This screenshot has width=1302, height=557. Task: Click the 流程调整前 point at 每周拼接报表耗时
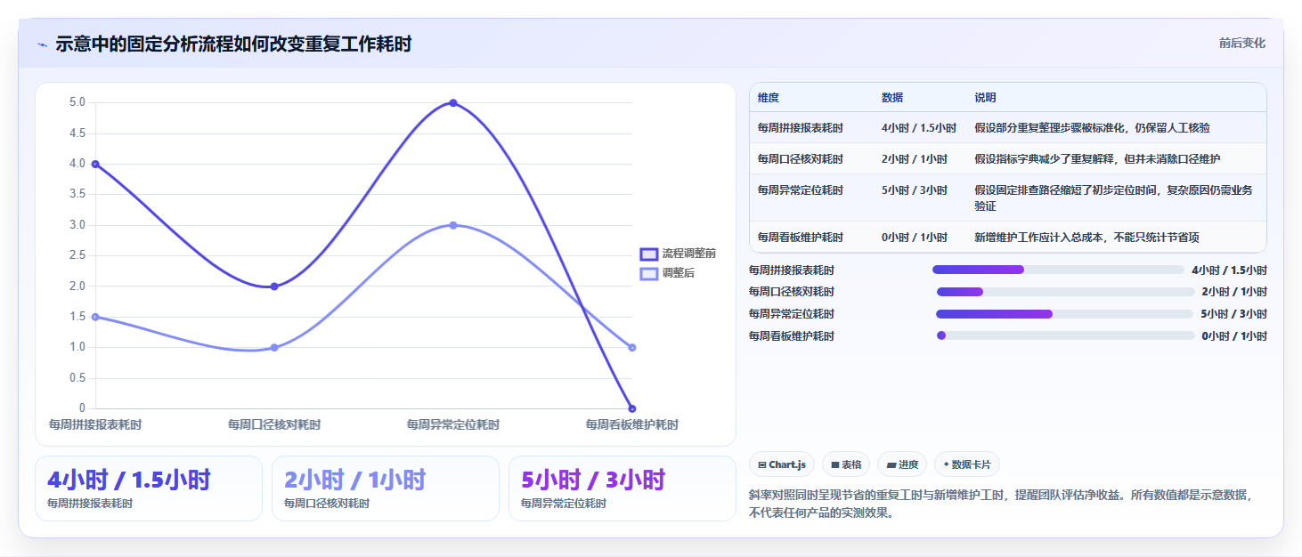tap(95, 164)
